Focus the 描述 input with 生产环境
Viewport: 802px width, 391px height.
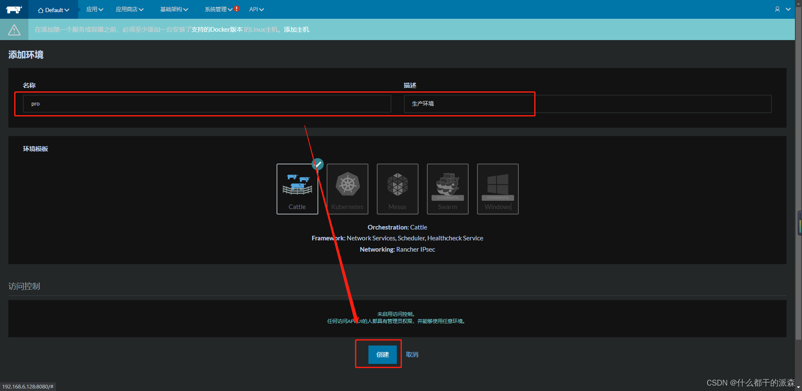[x=588, y=103]
